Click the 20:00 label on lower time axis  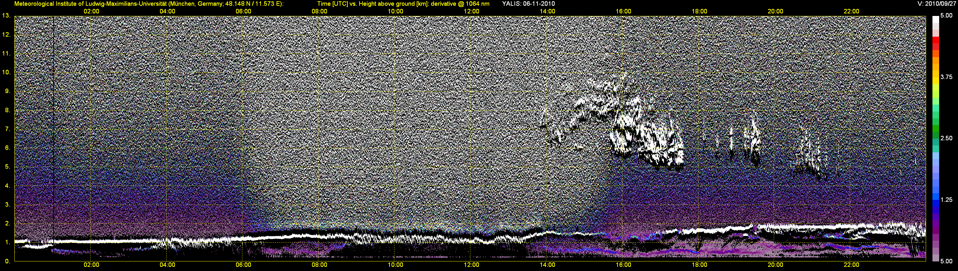775,265
